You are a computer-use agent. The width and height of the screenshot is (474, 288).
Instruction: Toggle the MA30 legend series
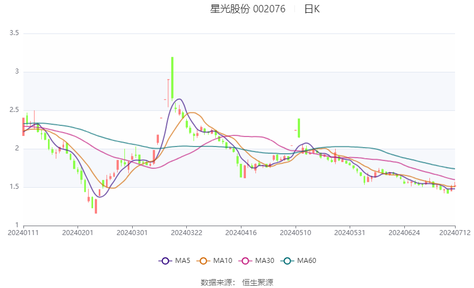(x=257, y=261)
